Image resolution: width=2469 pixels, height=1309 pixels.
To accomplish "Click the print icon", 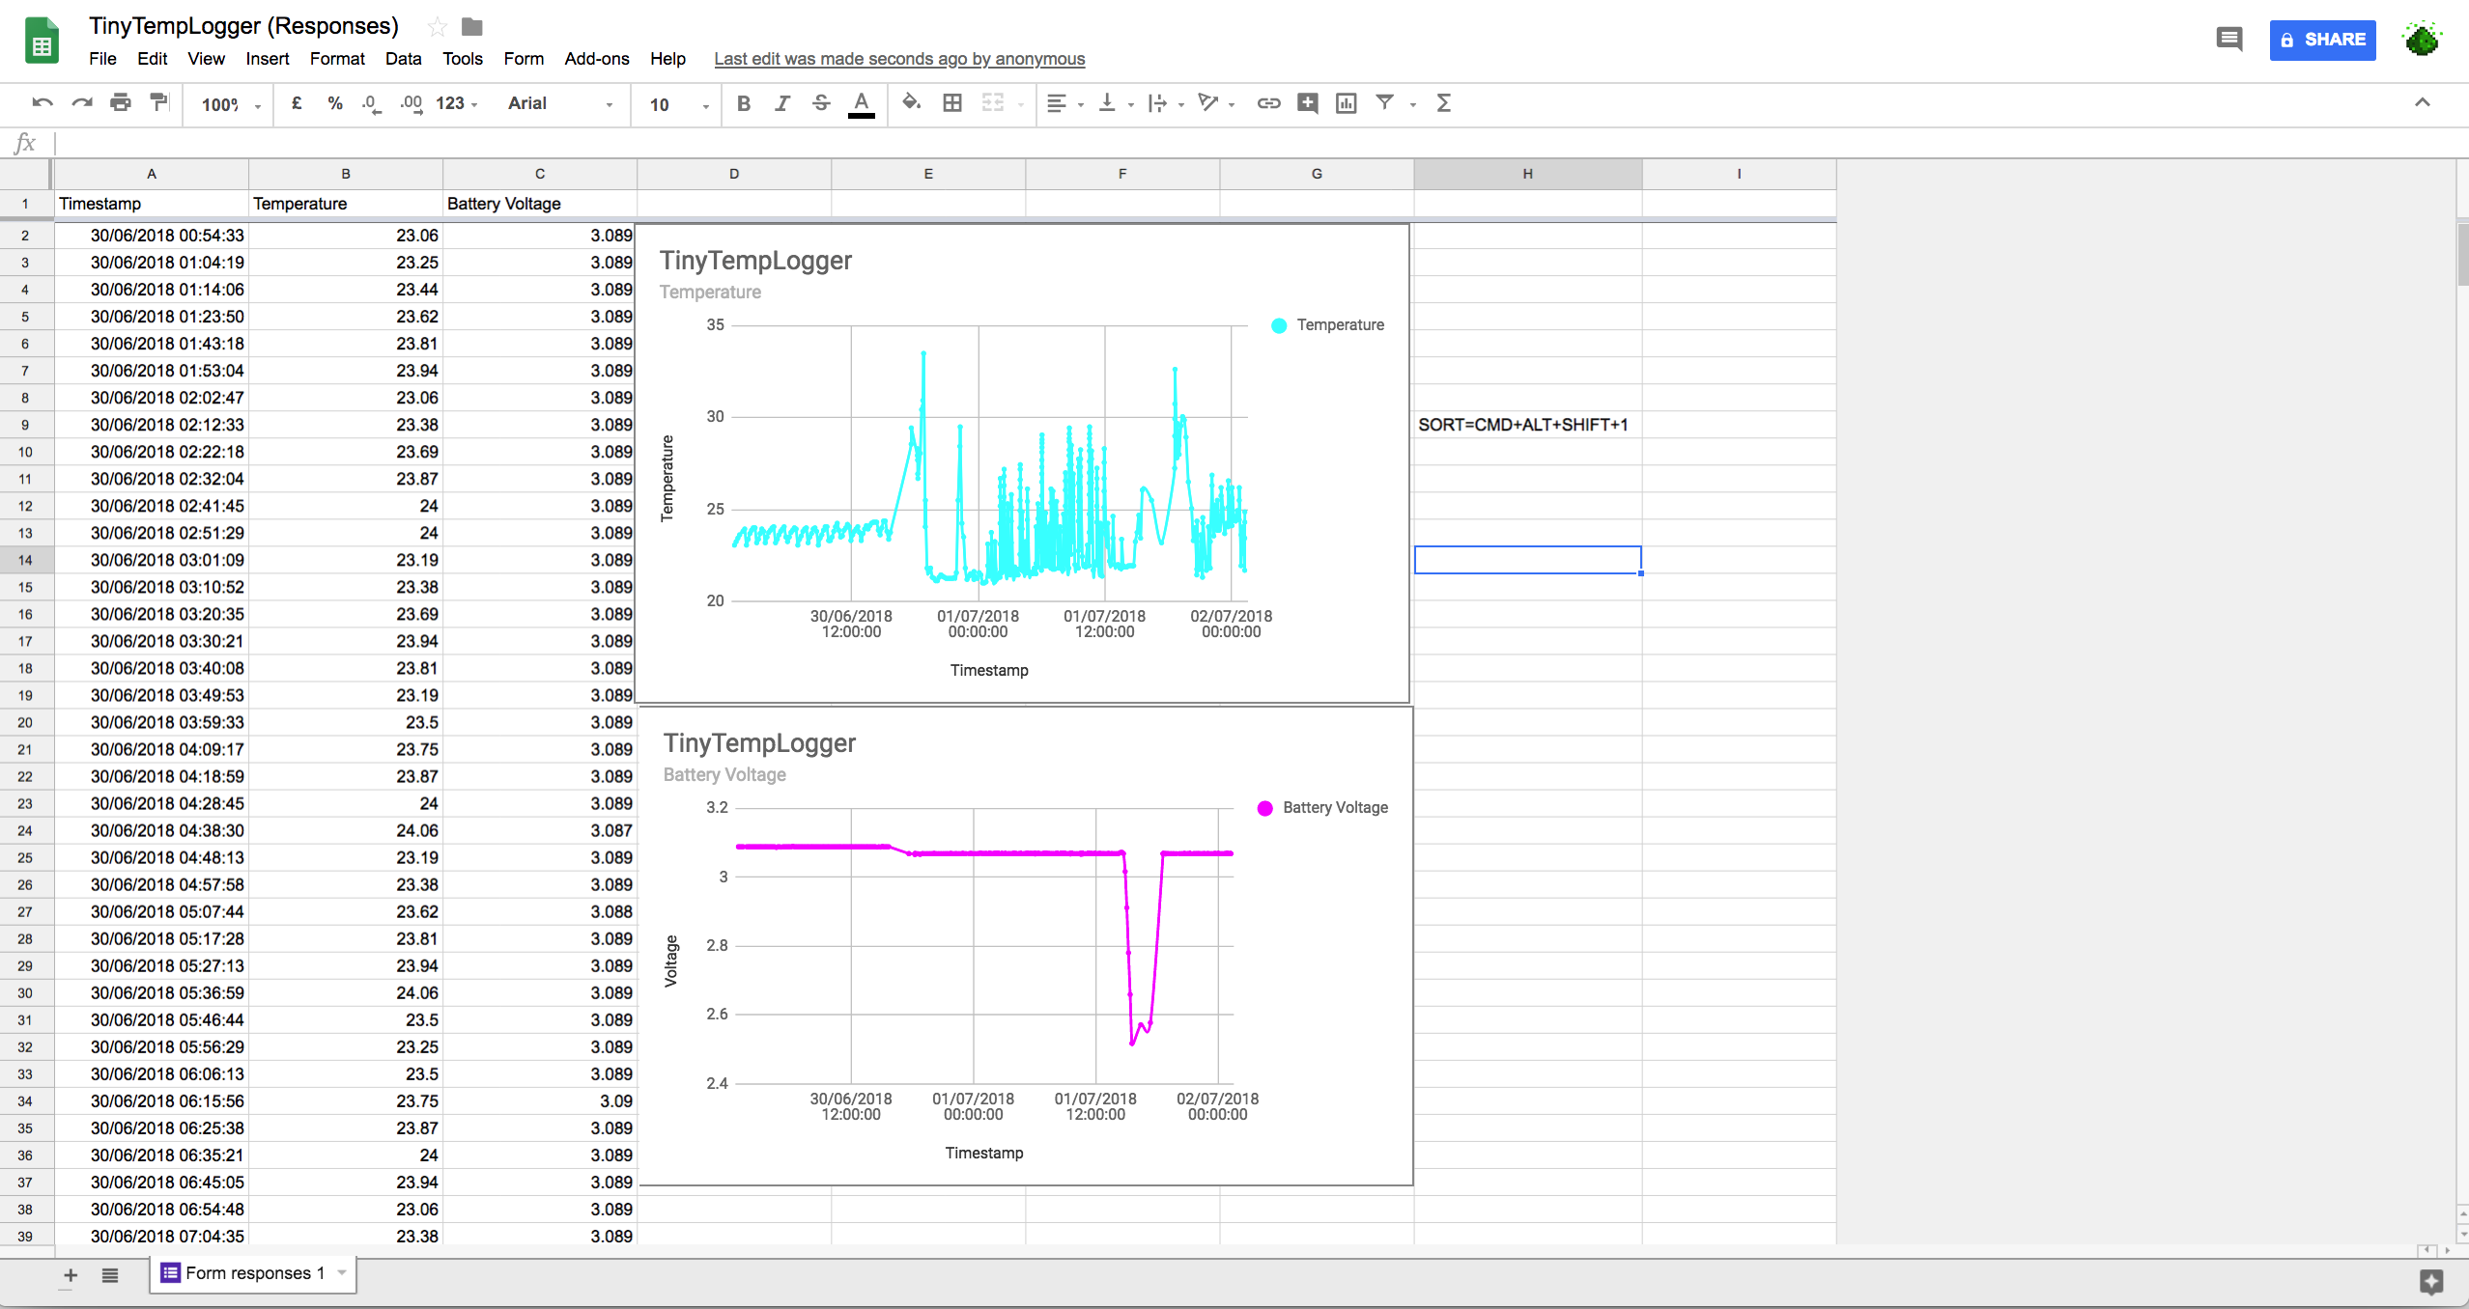I will 120,103.
